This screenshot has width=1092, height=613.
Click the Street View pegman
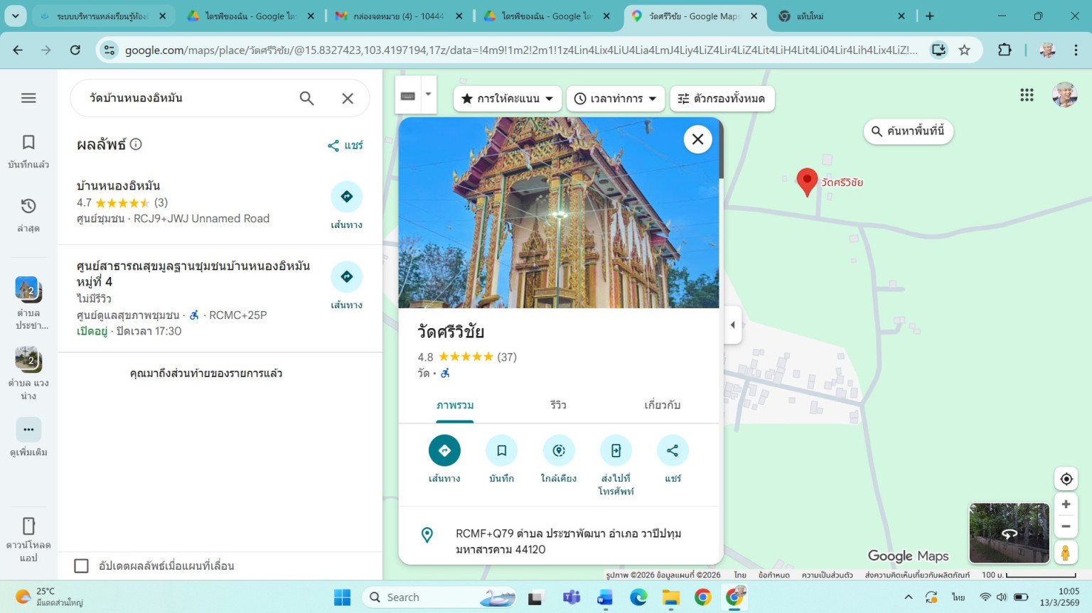tap(1066, 552)
